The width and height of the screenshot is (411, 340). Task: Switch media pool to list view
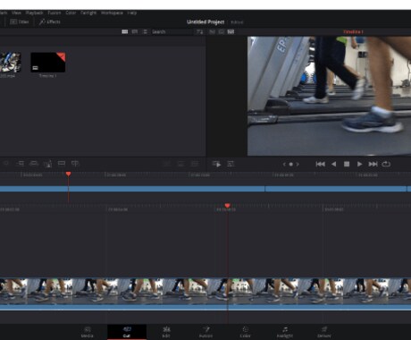pyautogui.click(x=145, y=31)
